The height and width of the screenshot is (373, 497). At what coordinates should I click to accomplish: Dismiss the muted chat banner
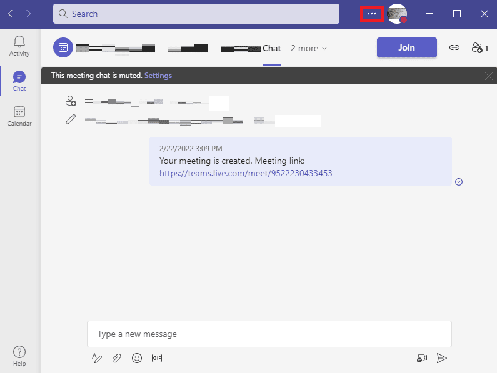pyautogui.click(x=488, y=76)
